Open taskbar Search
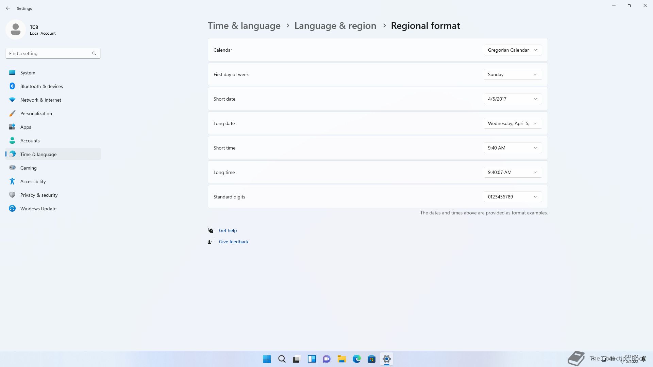Screen dimensions: 653x367 click(282, 359)
